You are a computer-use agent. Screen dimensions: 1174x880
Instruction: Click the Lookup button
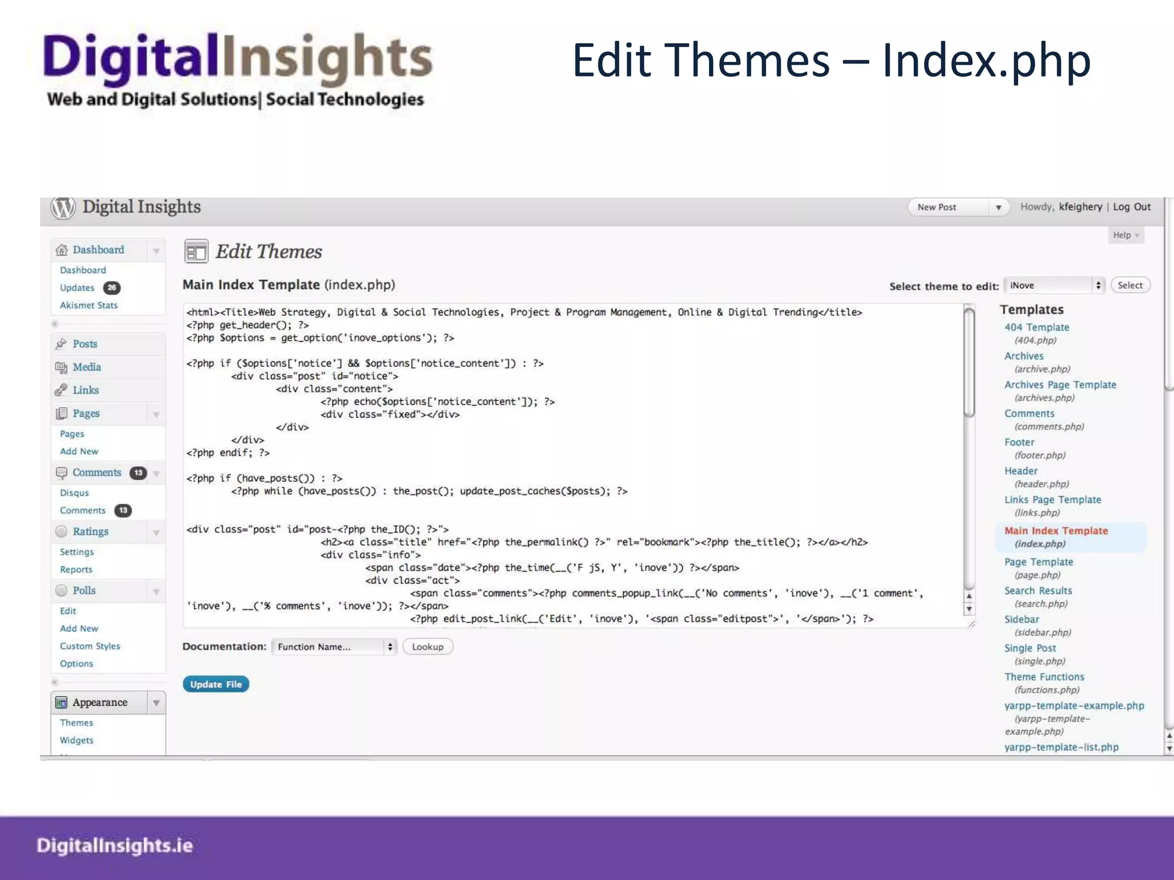point(428,647)
